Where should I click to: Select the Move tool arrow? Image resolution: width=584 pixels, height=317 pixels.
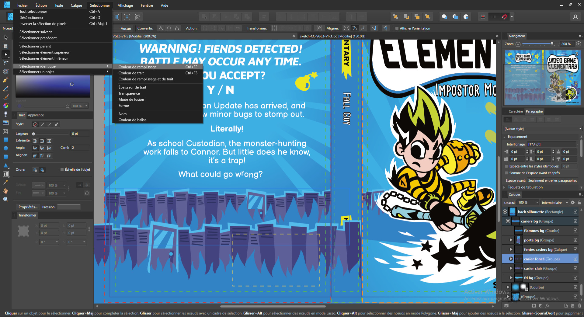point(5,37)
